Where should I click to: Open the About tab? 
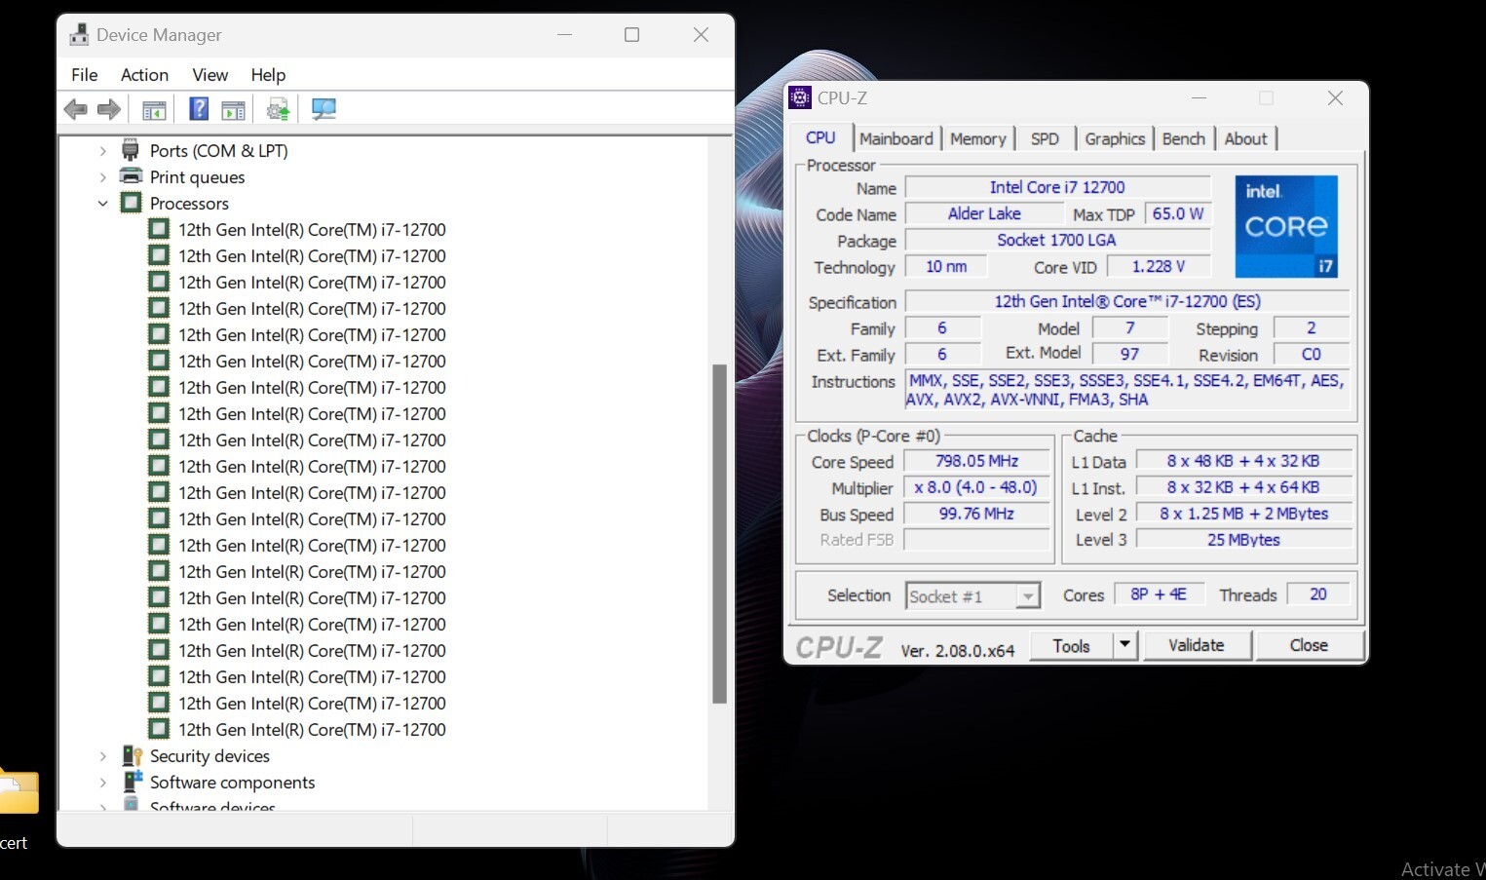point(1245,138)
